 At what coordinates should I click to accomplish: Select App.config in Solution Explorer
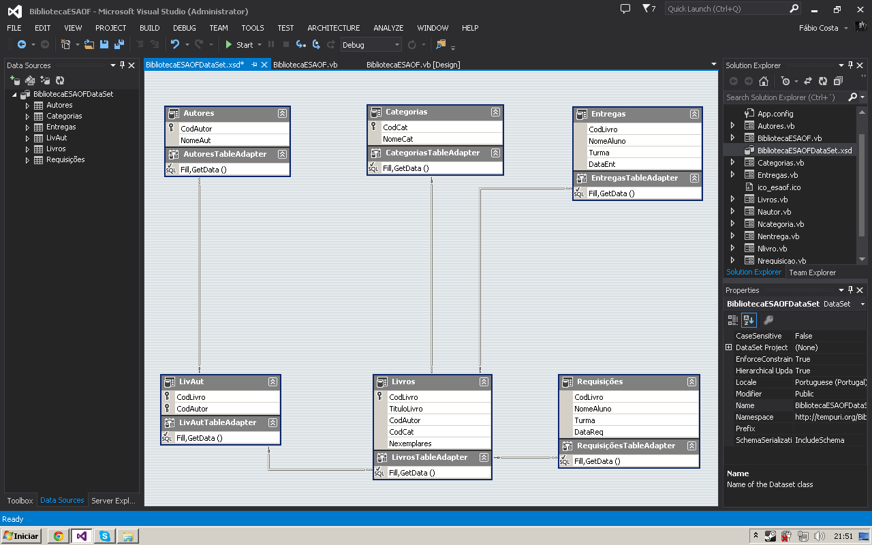click(775, 114)
